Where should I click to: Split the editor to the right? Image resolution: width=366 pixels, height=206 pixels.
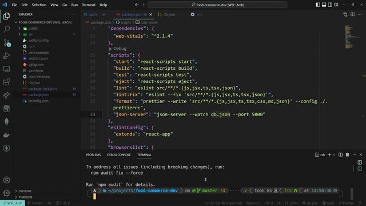click(x=352, y=14)
